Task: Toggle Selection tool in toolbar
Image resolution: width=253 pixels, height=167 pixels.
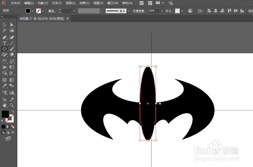Action: [x=5, y=25]
